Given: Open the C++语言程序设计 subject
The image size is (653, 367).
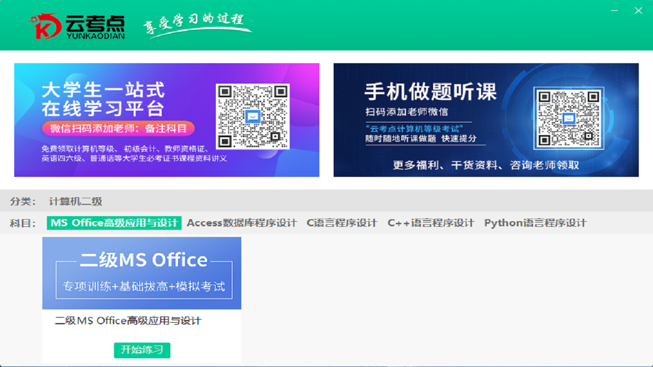Looking at the screenshot, I should pos(431,223).
